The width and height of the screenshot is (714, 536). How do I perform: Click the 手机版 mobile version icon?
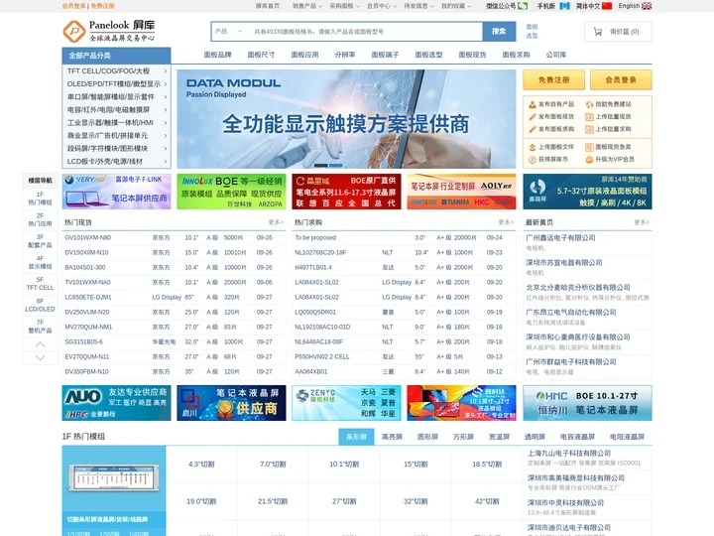(564, 6)
